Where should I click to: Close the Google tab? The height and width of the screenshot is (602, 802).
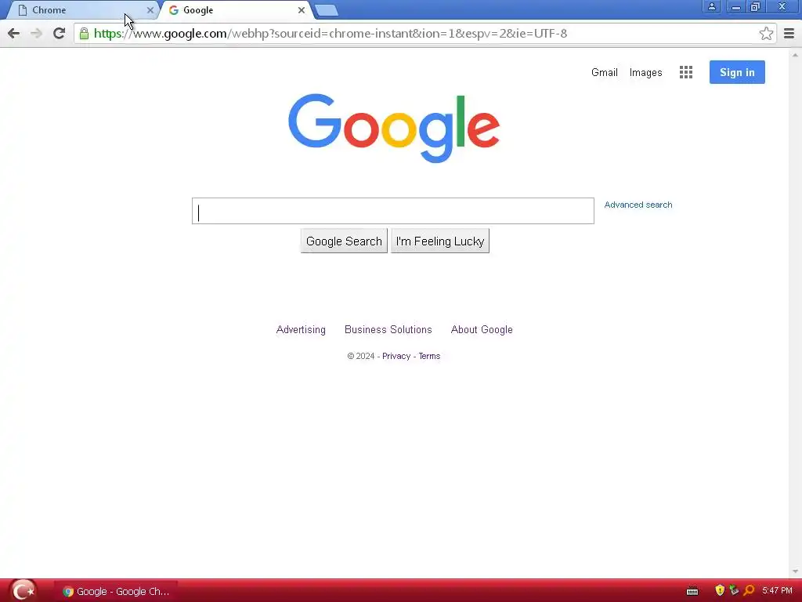[302, 10]
